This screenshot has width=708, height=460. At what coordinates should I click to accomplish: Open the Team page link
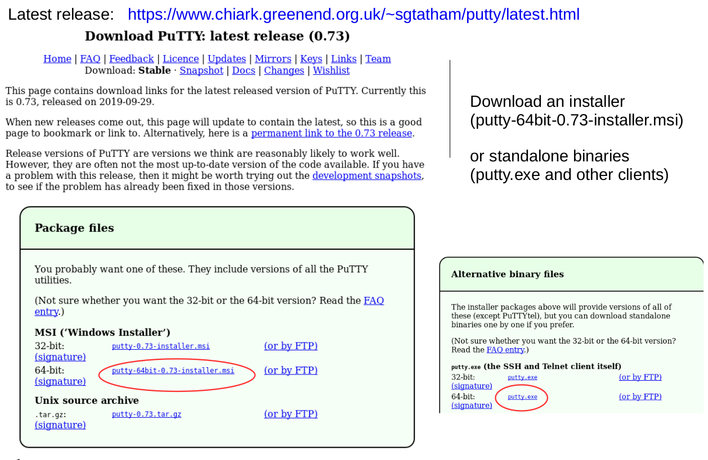tap(378, 59)
